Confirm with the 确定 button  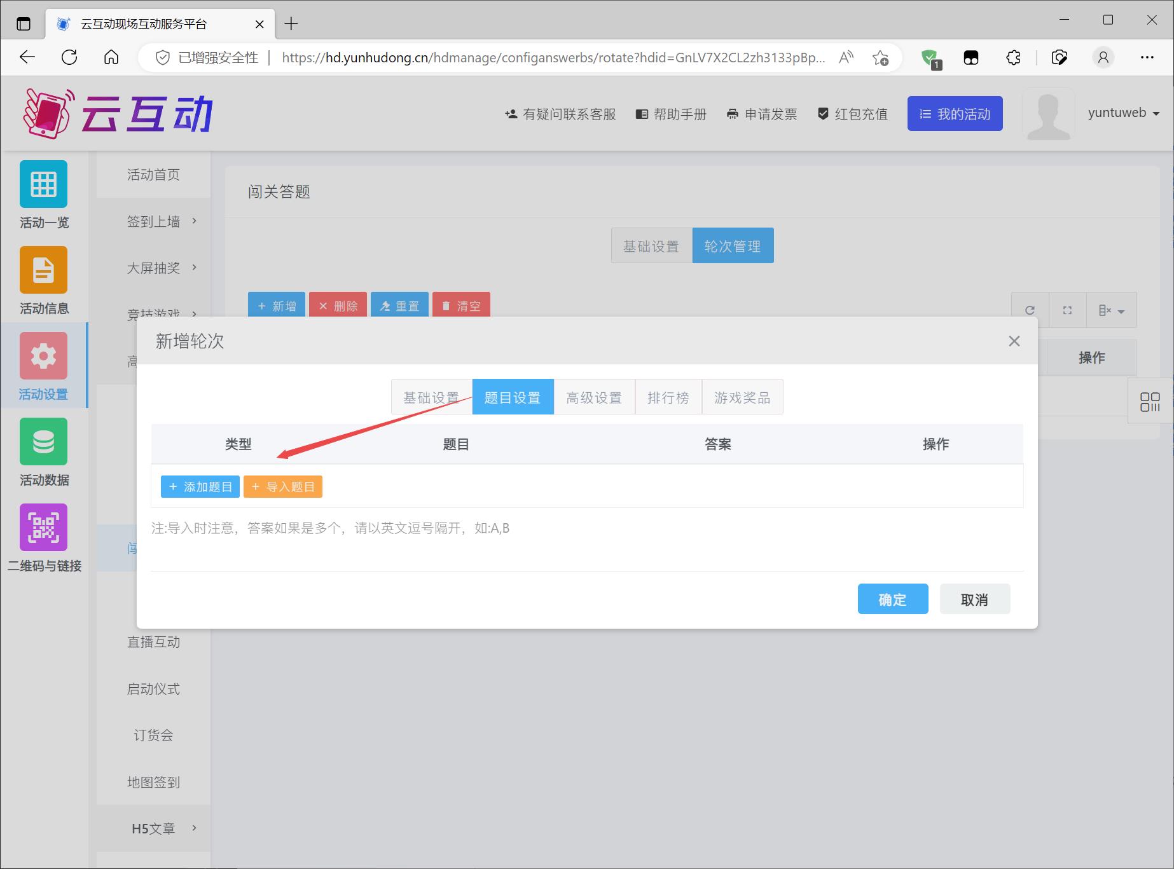892,599
